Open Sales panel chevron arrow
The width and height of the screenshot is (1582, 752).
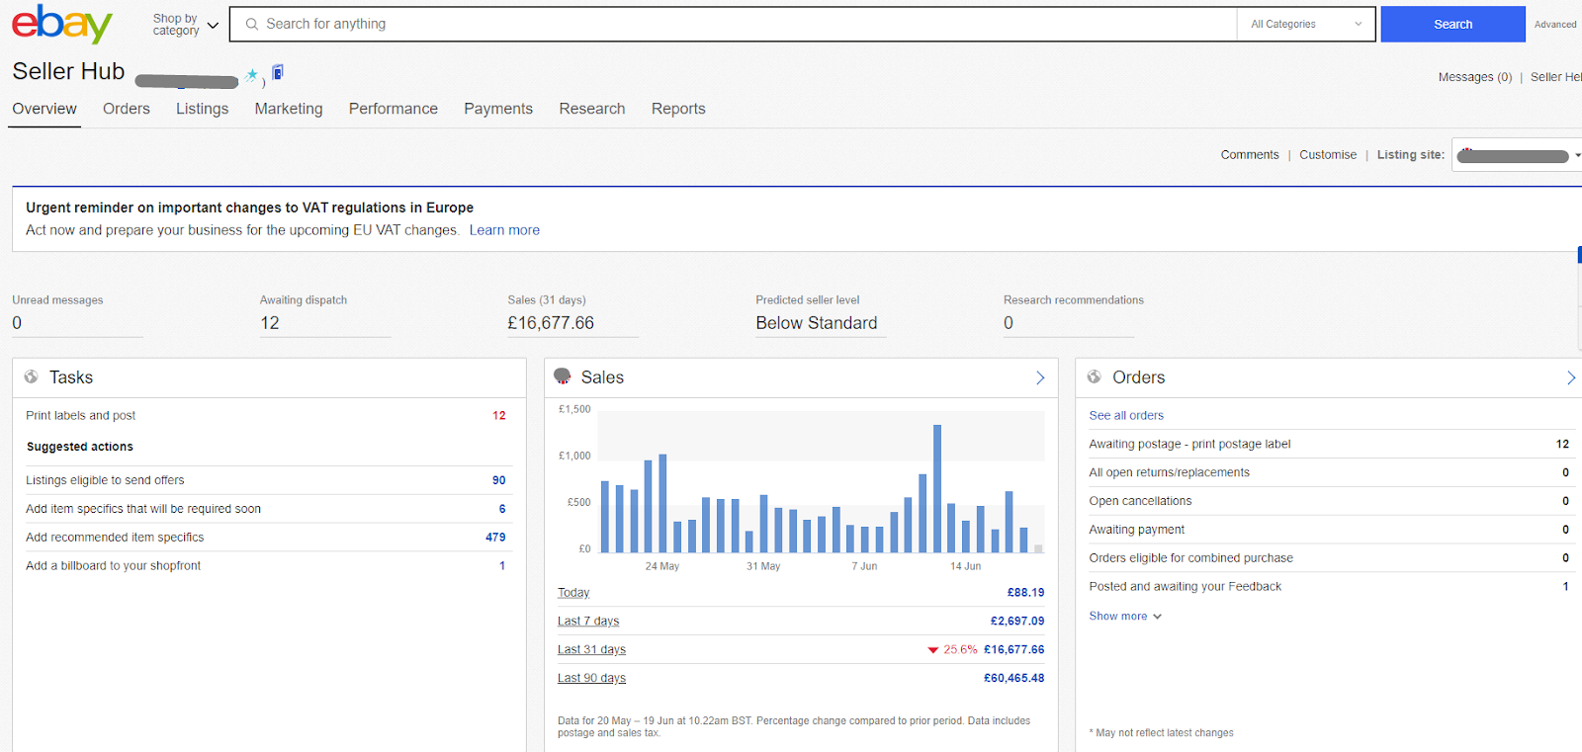pos(1040,377)
